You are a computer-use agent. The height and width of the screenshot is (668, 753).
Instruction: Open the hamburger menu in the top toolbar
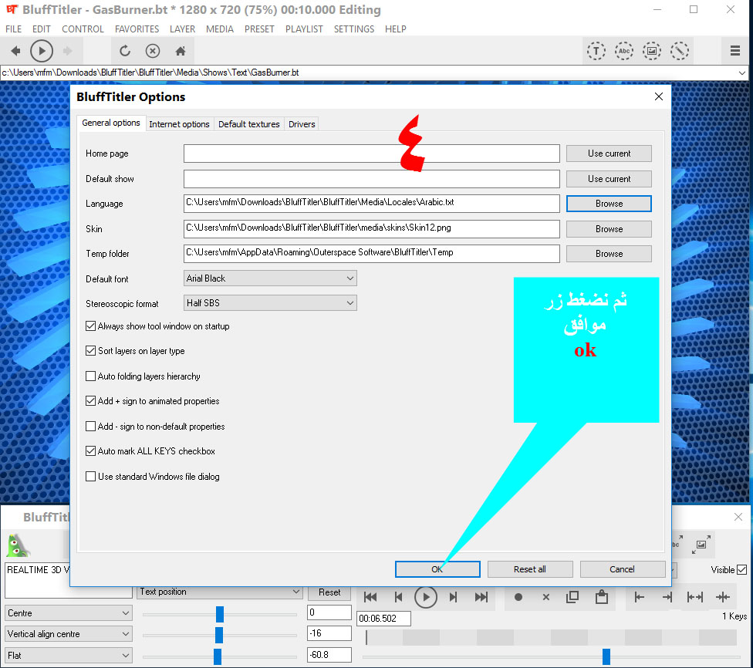pos(734,50)
